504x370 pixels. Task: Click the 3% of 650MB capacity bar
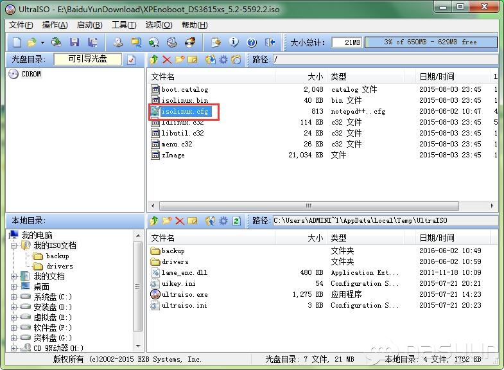(x=431, y=42)
